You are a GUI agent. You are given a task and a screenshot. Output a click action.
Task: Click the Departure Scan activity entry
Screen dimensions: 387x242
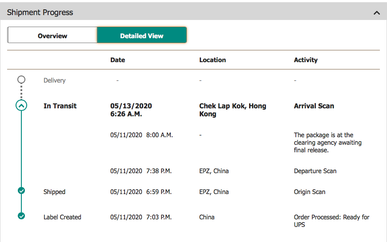tap(315, 171)
